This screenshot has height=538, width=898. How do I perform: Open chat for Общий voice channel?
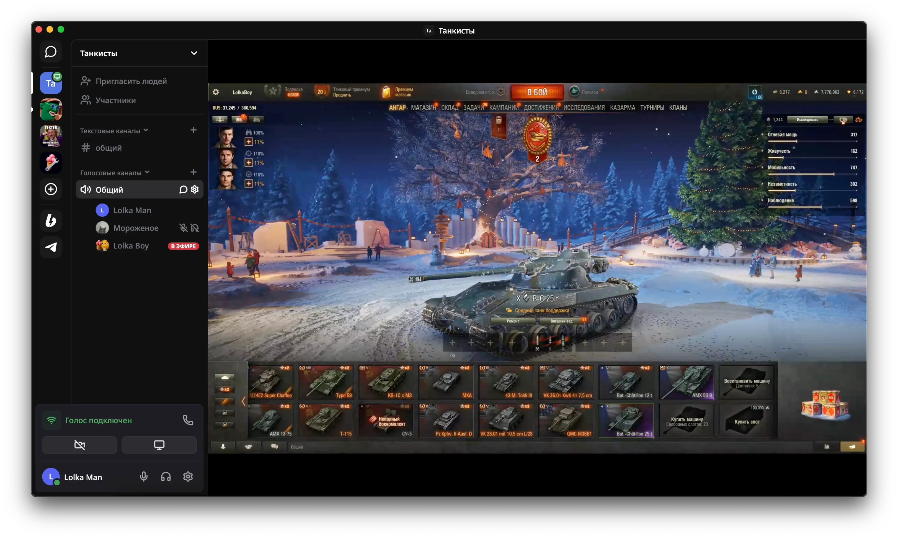[x=183, y=189]
